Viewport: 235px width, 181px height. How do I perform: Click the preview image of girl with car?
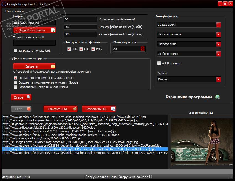coord(202,142)
